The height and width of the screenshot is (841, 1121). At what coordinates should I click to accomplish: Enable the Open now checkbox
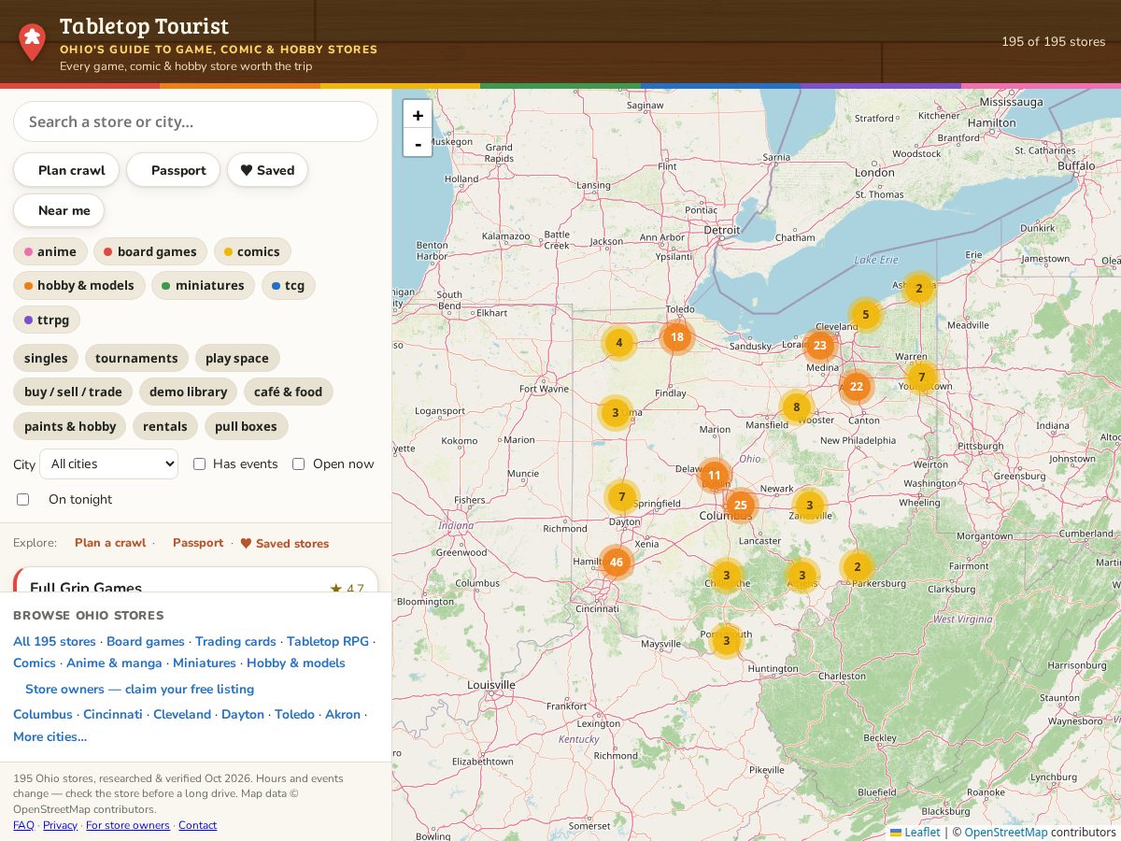(299, 464)
